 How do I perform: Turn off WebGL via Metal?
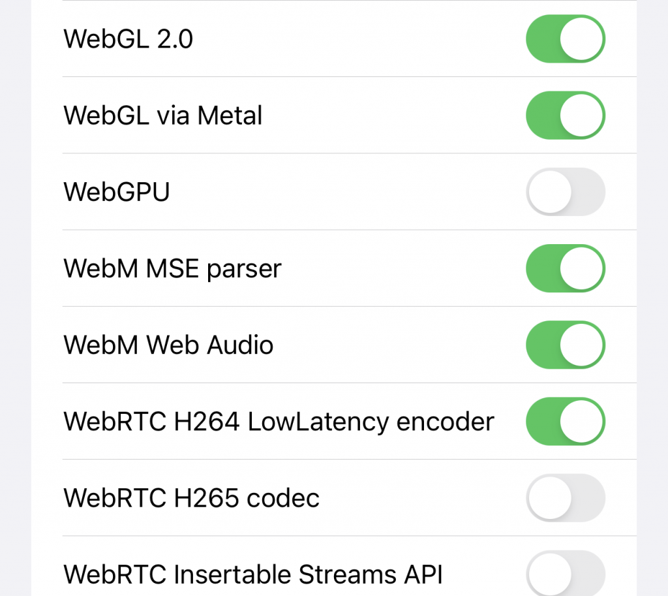click(565, 115)
